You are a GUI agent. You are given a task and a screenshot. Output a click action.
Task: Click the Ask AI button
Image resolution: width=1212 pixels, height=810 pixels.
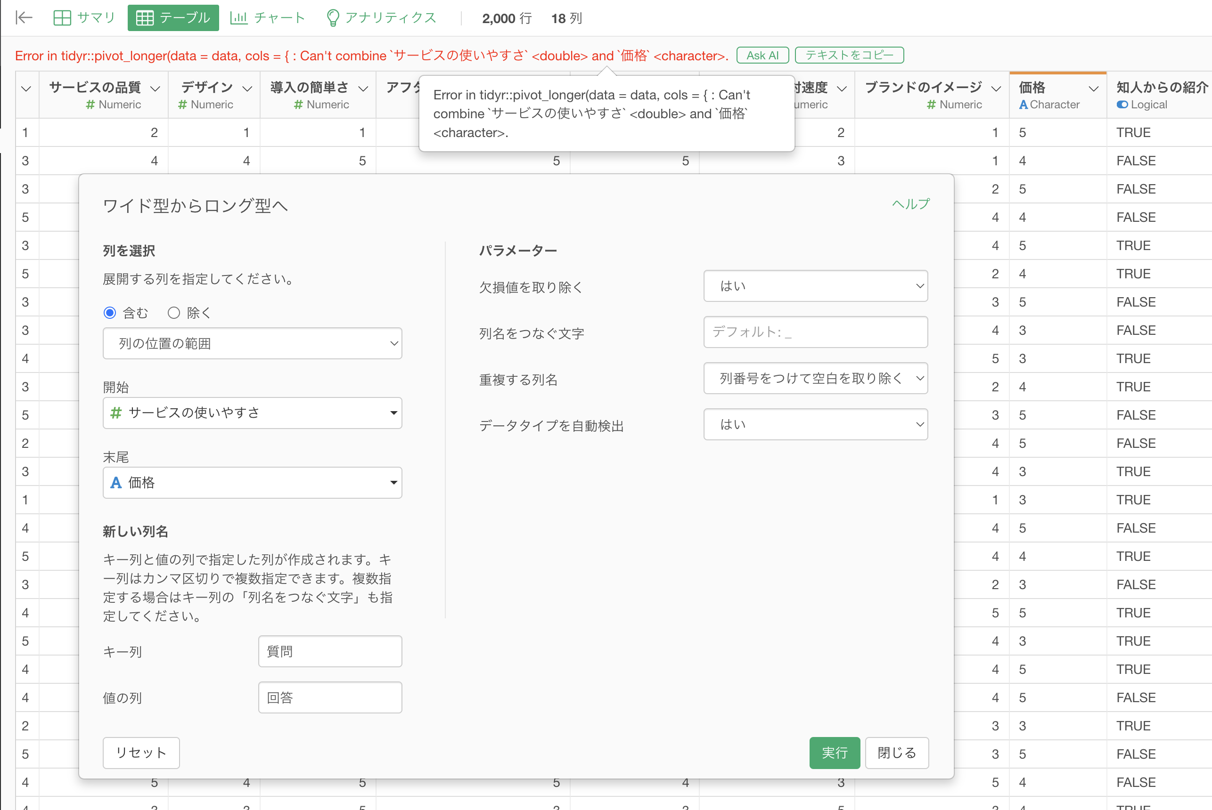coord(762,55)
